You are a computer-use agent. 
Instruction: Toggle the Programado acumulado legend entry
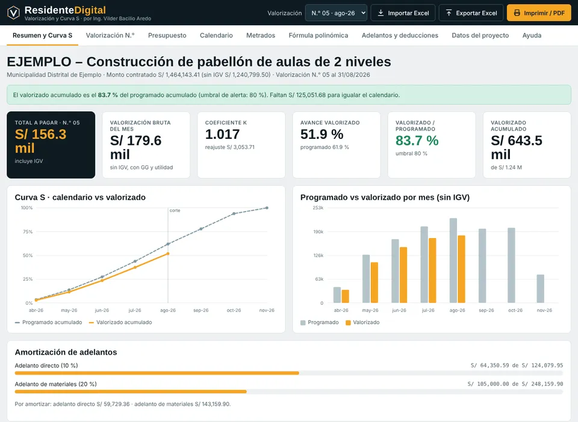point(48,322)
